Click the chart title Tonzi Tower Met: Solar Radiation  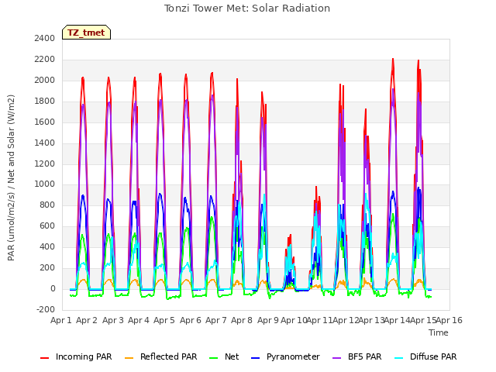tap(247, 9)
